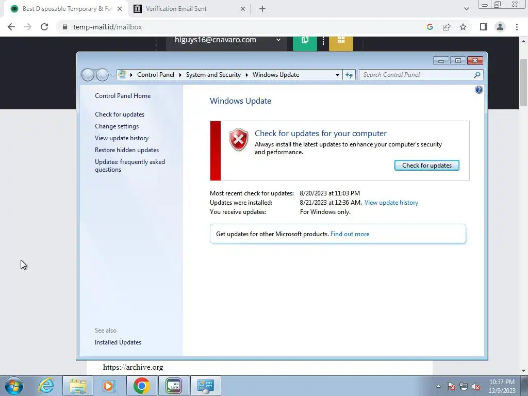Close the Best Disposable Temporary tab

120,9
